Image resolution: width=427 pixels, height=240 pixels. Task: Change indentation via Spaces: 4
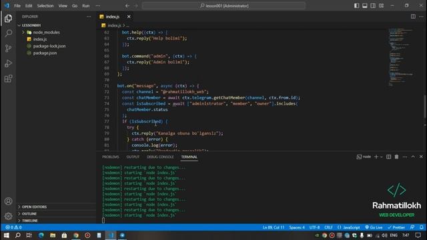pyautogui.click(x=297, y=227)
